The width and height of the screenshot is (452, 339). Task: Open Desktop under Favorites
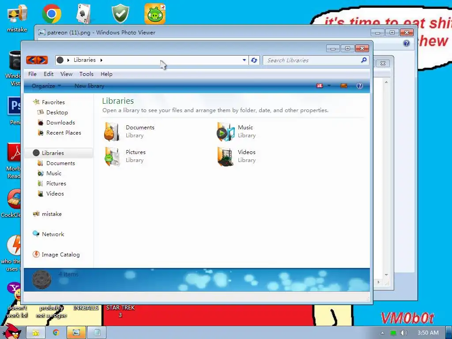tap(53, 113)
